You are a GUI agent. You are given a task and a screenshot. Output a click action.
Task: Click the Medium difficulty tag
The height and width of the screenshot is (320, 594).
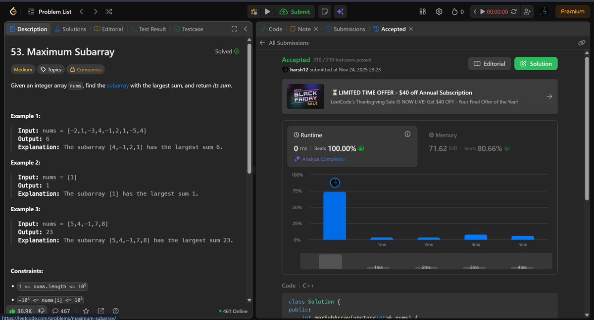[x=23, y=70]
